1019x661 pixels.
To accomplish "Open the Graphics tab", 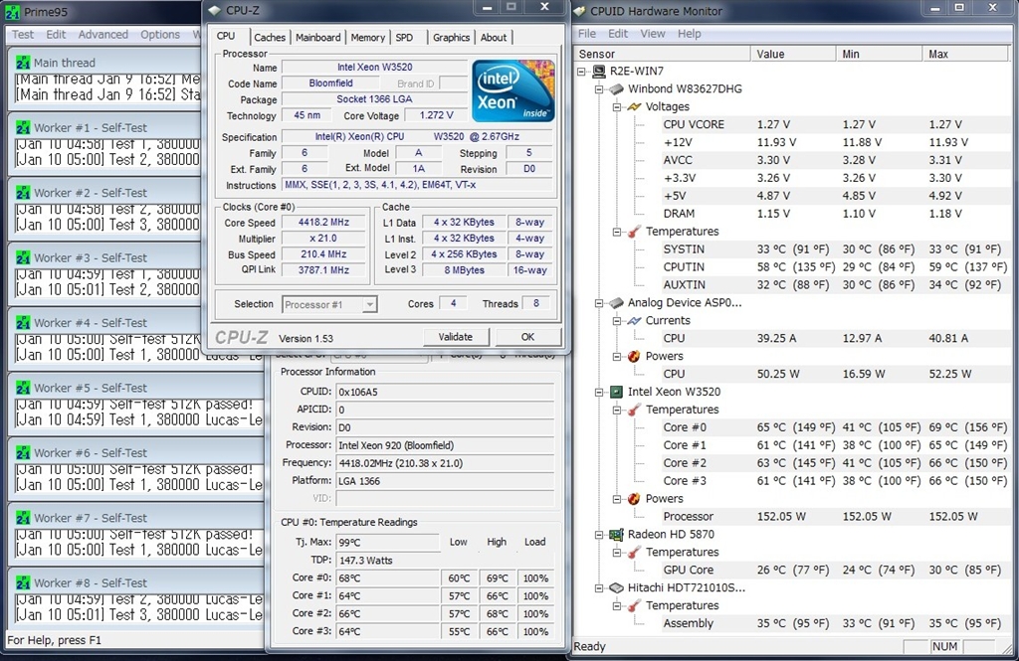I will click(x=451, y=38).
